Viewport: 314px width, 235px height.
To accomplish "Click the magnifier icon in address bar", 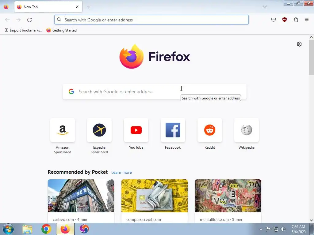I will point(59,20).
